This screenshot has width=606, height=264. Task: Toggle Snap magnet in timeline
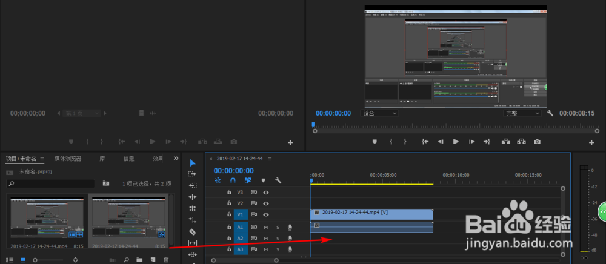[x=233, y=180]
